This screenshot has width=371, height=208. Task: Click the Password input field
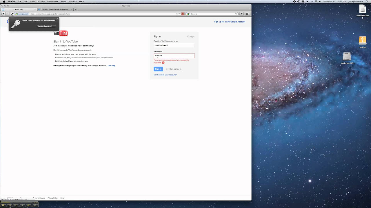pyautogui.click(x=174, y=56)
